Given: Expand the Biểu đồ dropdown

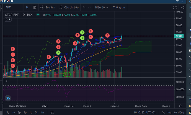Looking at the screenshot, I should pyautogui.click(x=102, y=7).
